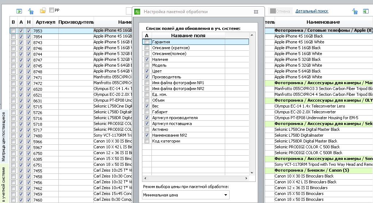Click the green PLi icon in dialog title

pos(137,12)
